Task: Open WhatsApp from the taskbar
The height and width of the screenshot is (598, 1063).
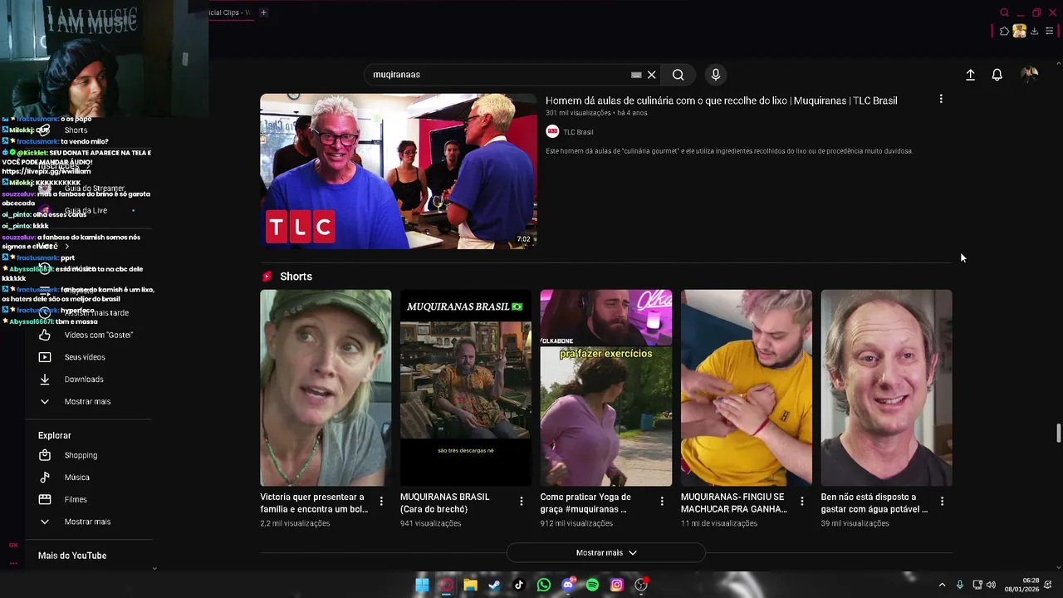Action: click(543, 585)
